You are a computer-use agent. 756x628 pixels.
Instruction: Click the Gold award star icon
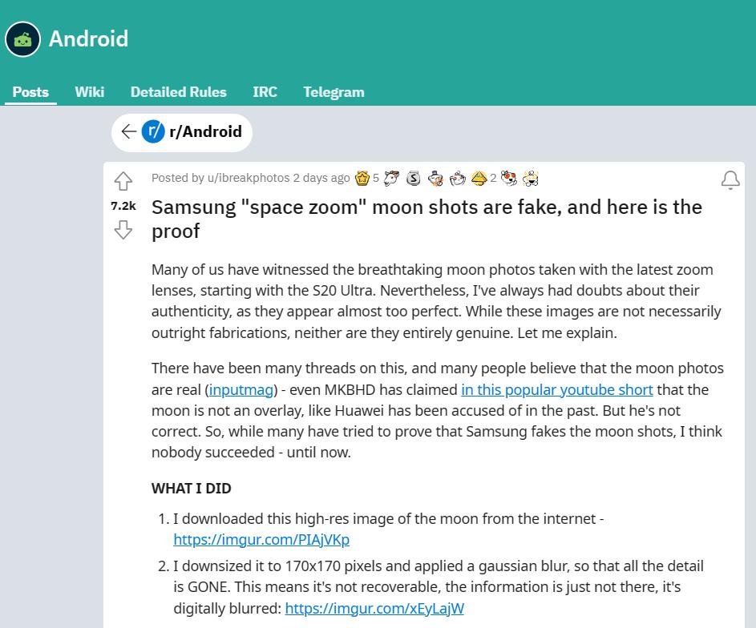point(362,178)
